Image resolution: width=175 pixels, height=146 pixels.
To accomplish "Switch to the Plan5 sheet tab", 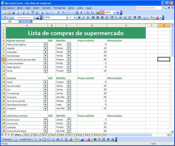I will pos(53,135).
